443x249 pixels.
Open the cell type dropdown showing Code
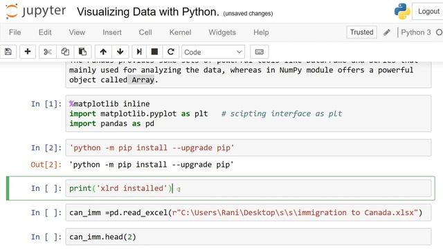[213, 52]
